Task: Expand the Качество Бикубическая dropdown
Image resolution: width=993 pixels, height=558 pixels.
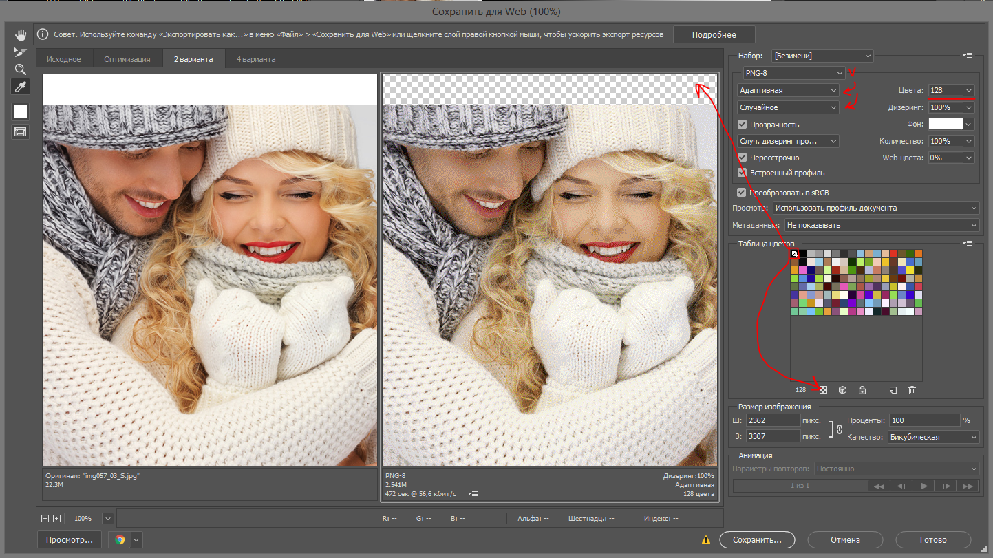Action: point(933,437)
